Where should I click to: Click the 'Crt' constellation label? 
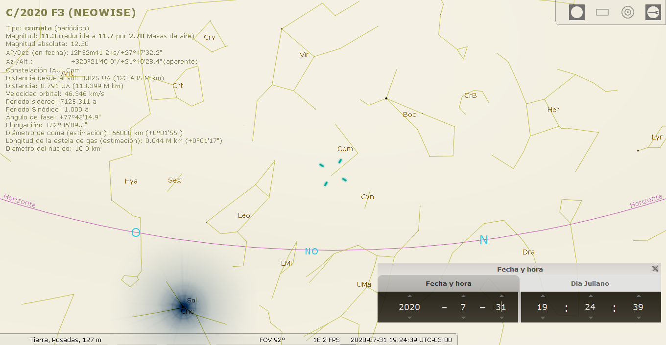[x=178, y=86]
